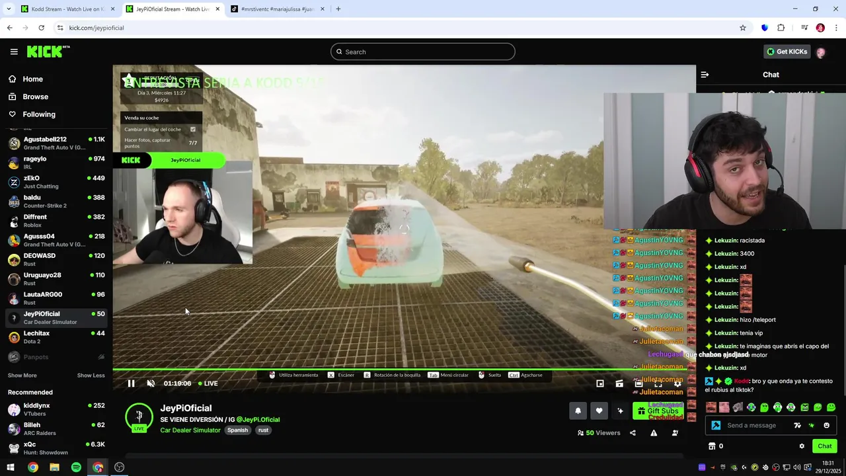The width and height of the screenshot is (846, 476).
Task: Follow channel with heart button
Action: coord(599,411)
